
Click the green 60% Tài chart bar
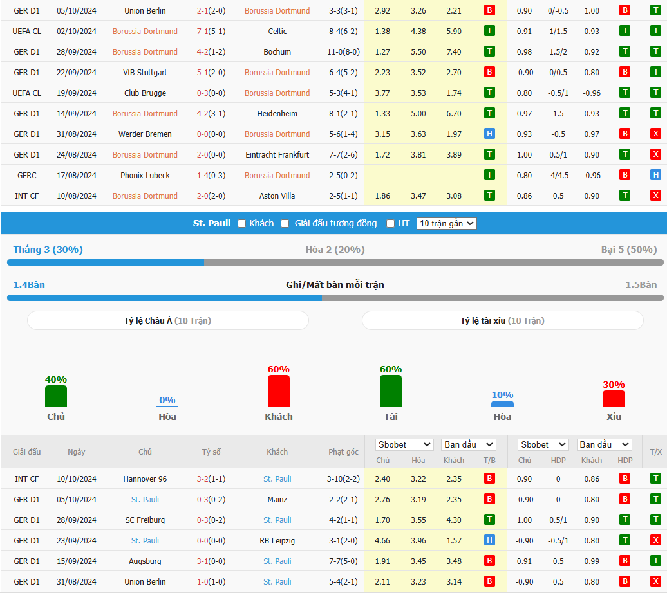(x=391, y=391)
